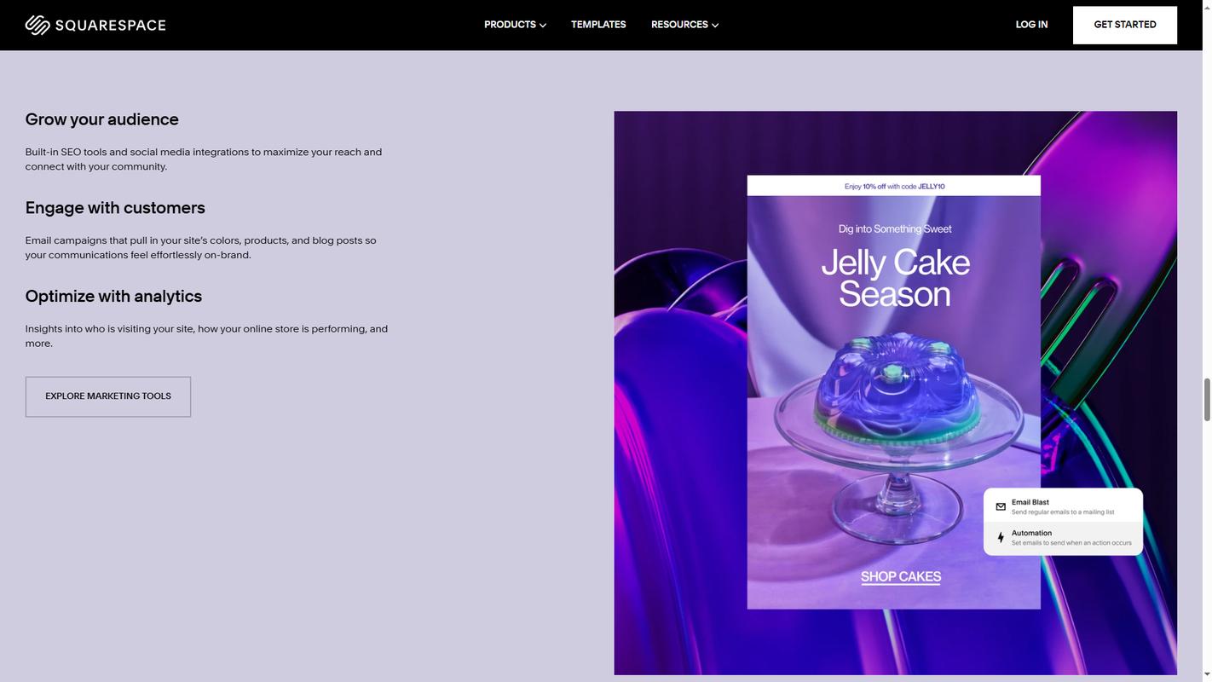1212x682 pixels.
Task: Click the scroll down arrow at page bottom
Action: coord(1206,674)
